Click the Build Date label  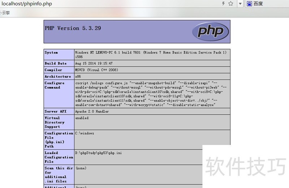tap(56, 64)
